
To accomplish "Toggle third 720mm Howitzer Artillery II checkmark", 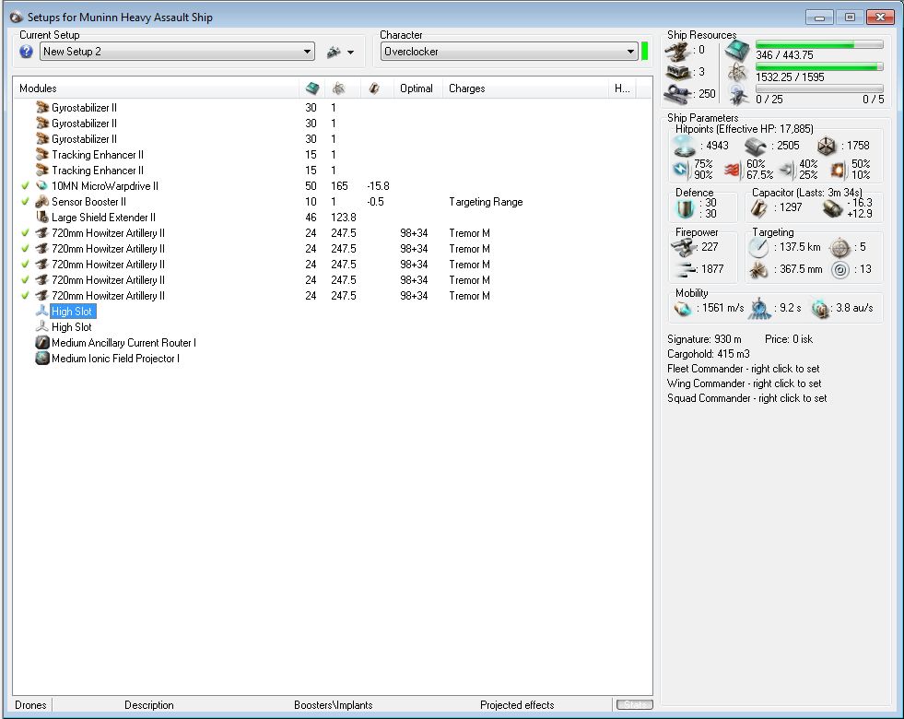I will (x=25, y=264).
